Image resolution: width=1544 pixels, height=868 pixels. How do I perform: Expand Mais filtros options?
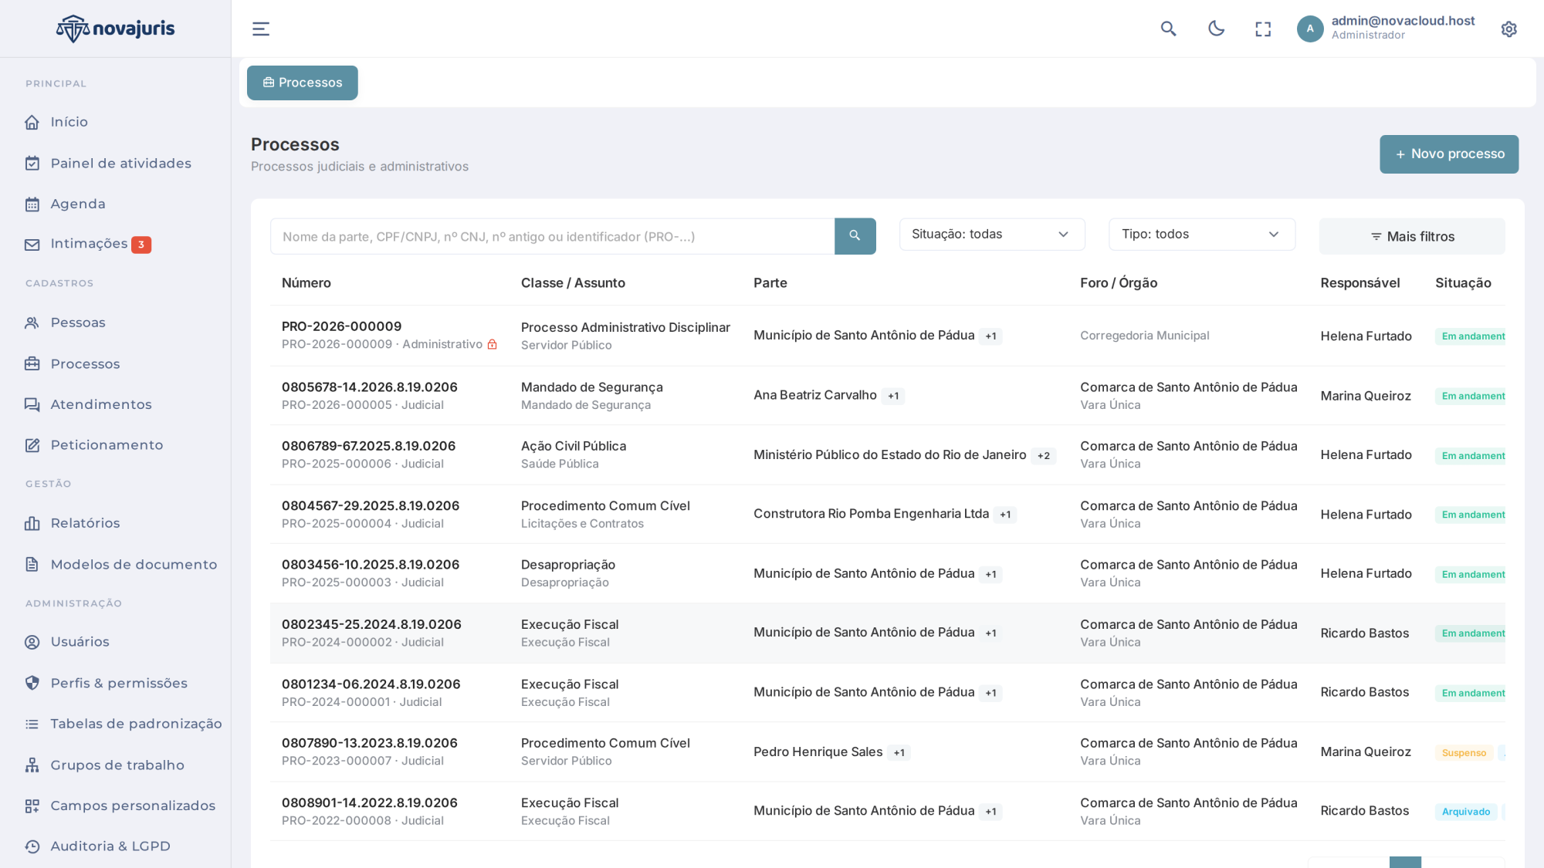pos(1412,237)
